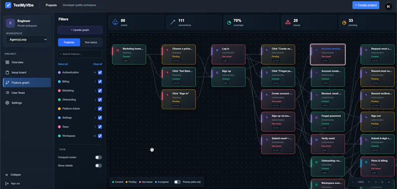Click the connections arrow icon beside 111
397x189 pixels.
pos(173,22)
